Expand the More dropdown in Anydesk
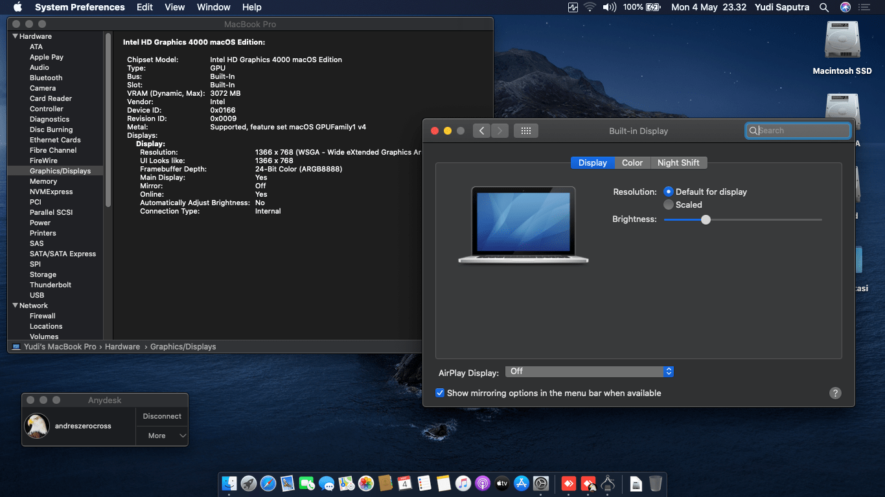Screen dimensions: 885x497 coord(162,436)
